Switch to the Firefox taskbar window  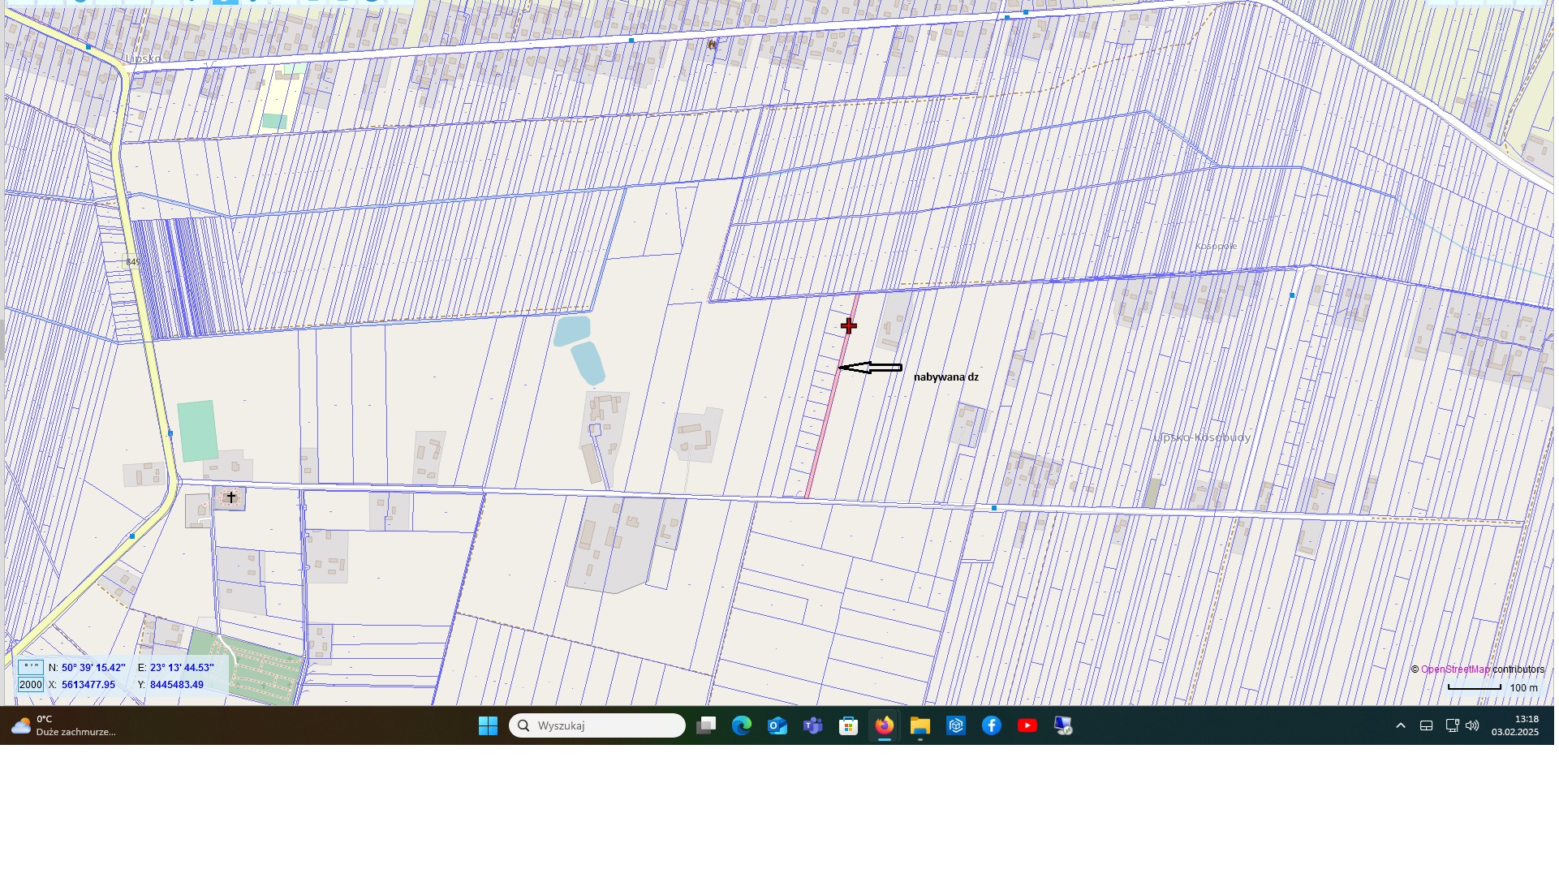coord(885,725)
